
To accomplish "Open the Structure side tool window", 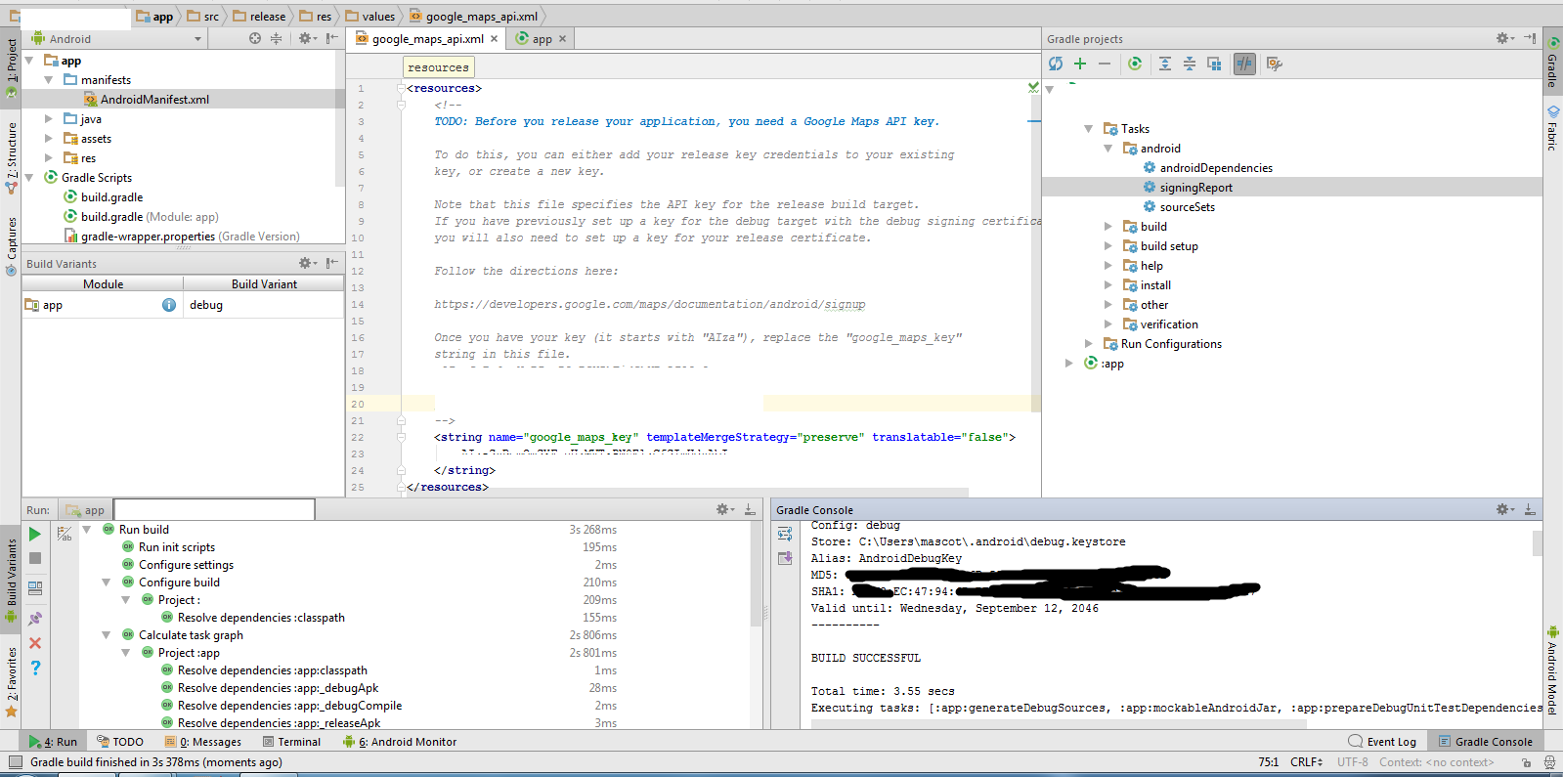I will (11, 156).
